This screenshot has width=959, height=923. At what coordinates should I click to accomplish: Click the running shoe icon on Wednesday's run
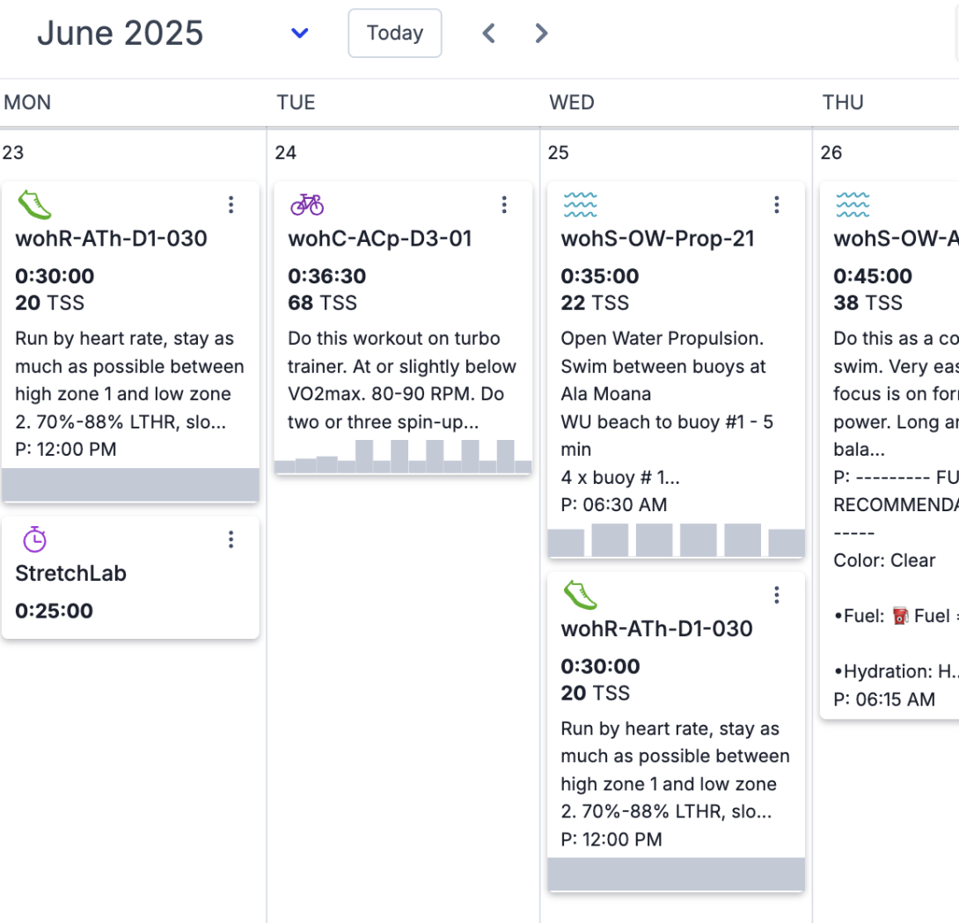pyautogui.click(x=580, y=596)
